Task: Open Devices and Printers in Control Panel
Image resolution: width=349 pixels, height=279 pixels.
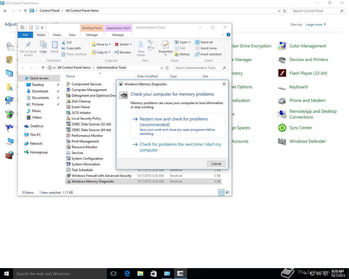Action: 303,60
